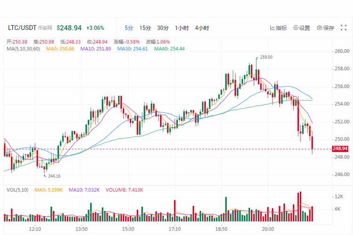Click the 低:248.33 low value
The width and height of the screenshot is (353, 235).
pos(71,42)
